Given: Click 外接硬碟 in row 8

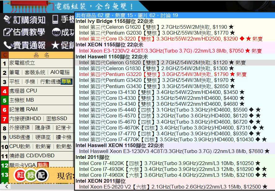Looking at the screenshot, I should coord(20,128).
